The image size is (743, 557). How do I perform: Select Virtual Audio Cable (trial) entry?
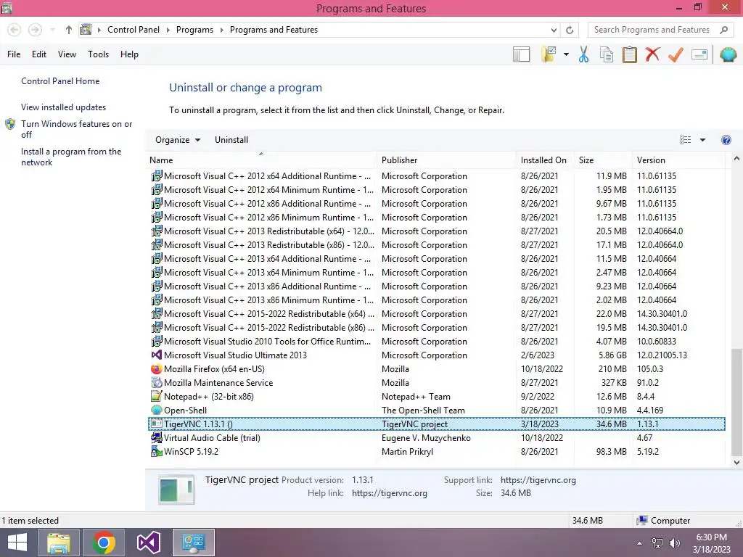[436, 437]
